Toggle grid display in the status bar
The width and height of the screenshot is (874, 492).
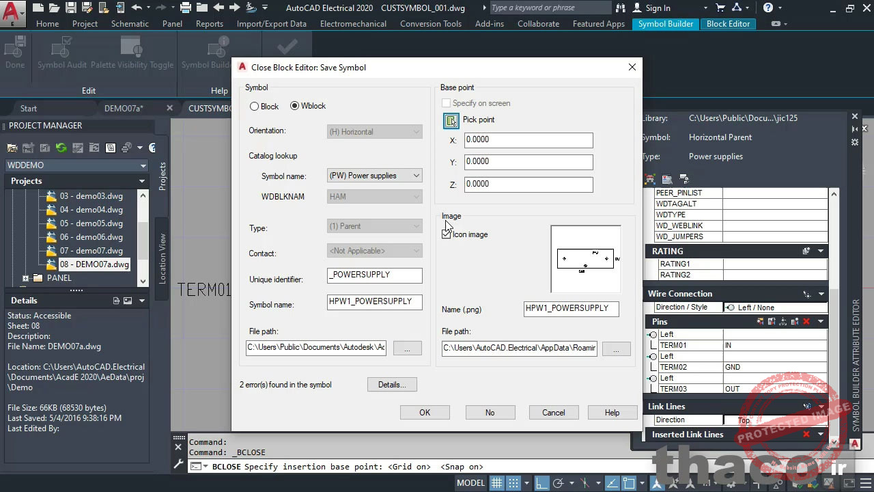pyautogui.click(x=496, y=482)
